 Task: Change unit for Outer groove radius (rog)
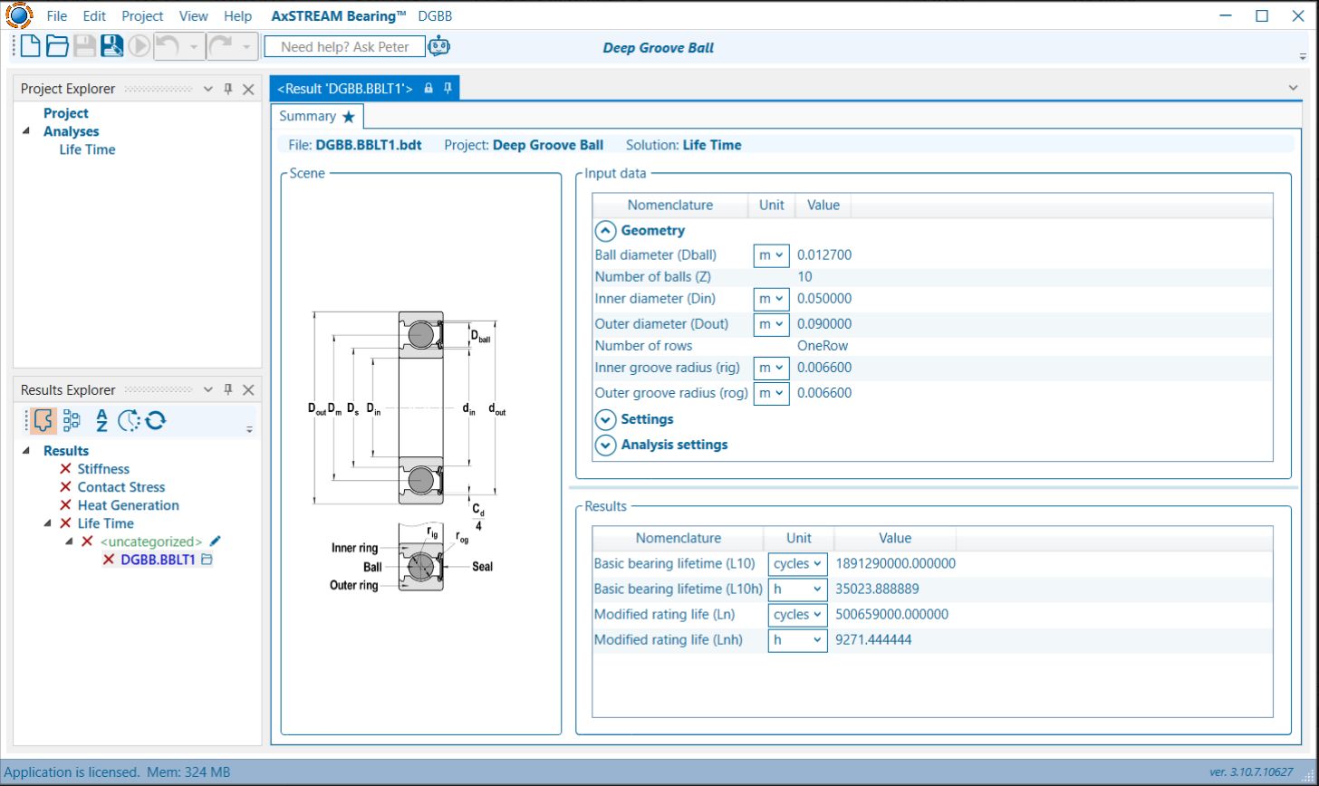click(x=772, y=393)
